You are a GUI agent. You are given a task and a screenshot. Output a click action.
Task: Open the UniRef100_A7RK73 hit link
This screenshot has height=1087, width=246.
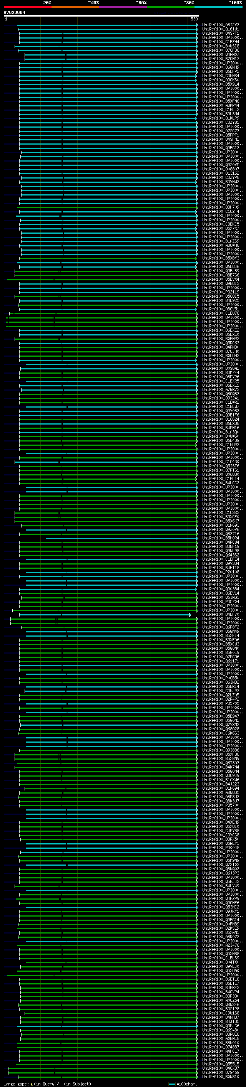click(221, 389)
